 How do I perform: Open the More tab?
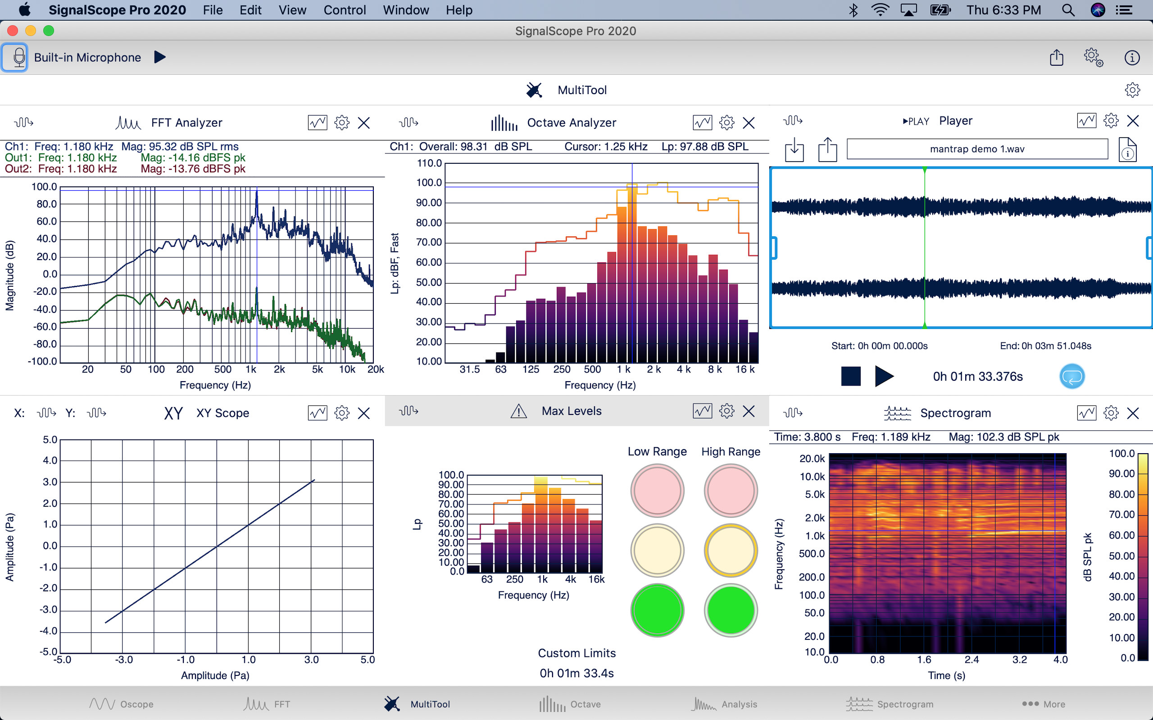pyautogui.click(x=1044, y=704)
